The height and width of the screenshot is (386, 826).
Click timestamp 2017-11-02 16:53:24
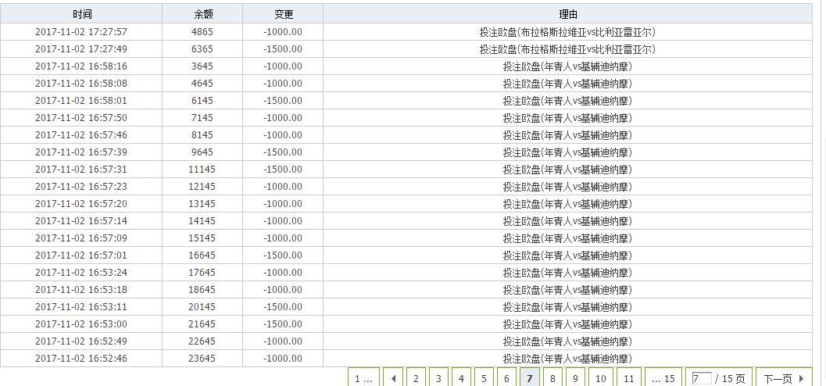[x=81, y=272]
